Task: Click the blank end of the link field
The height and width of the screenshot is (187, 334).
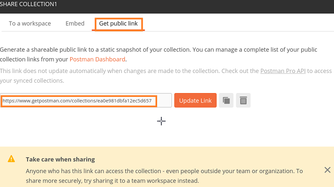Action: (x=164, y=100)
